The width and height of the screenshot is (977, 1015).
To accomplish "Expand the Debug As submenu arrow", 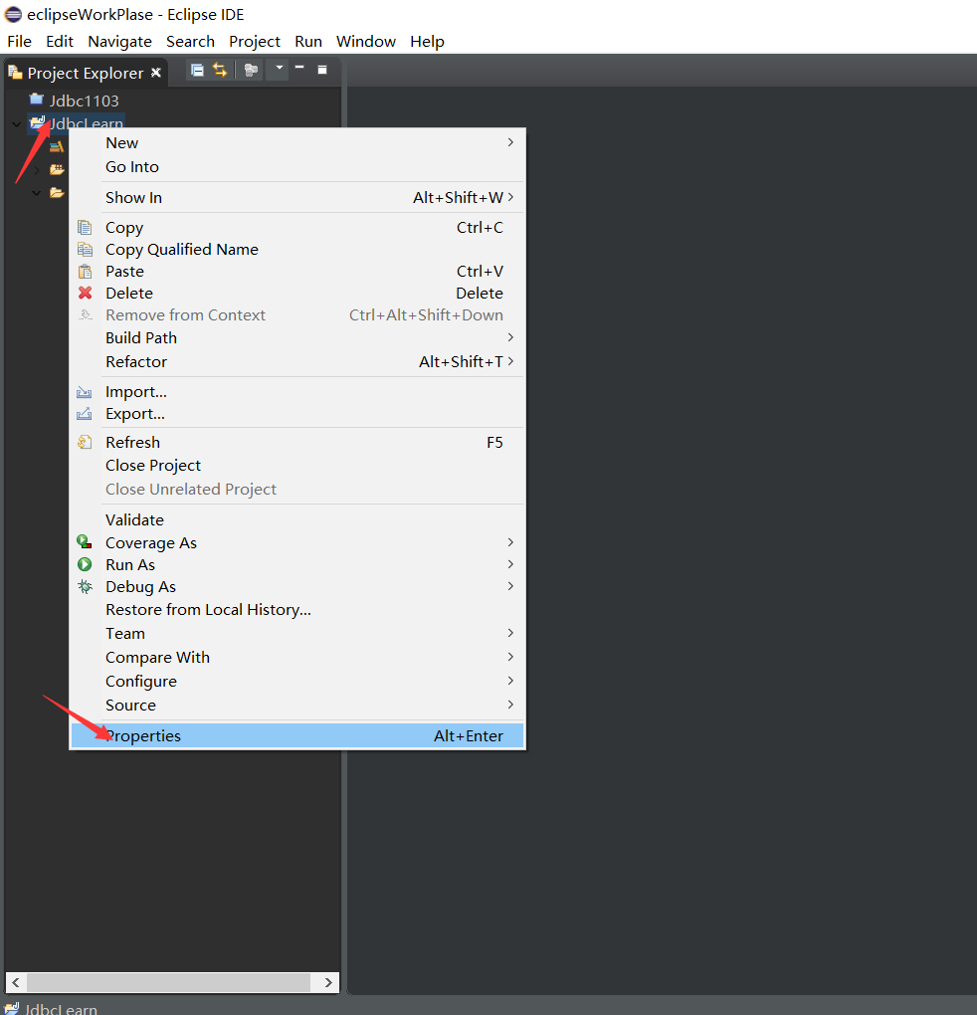I will 510,586.
